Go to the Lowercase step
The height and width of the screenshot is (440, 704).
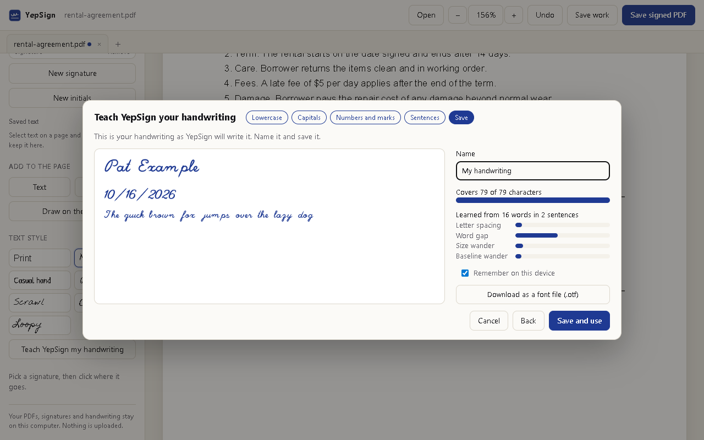click(267, 118)
